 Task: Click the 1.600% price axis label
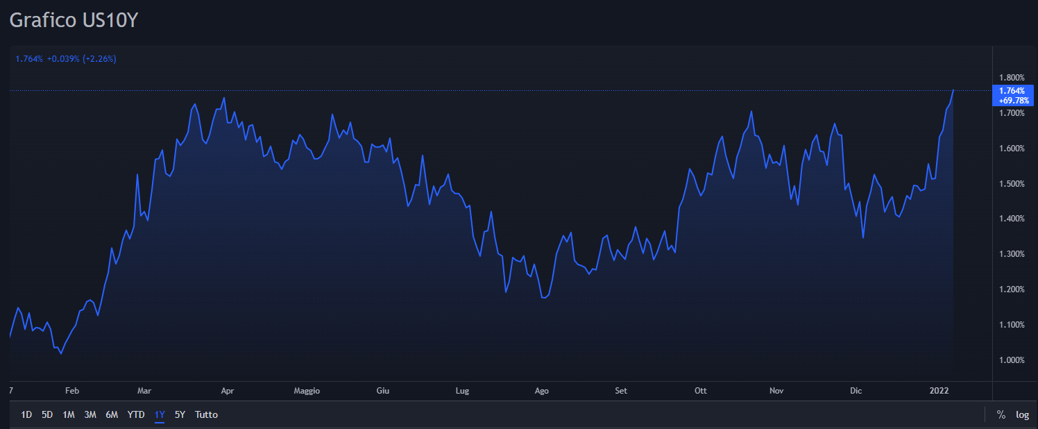[x=1012, y=149]
